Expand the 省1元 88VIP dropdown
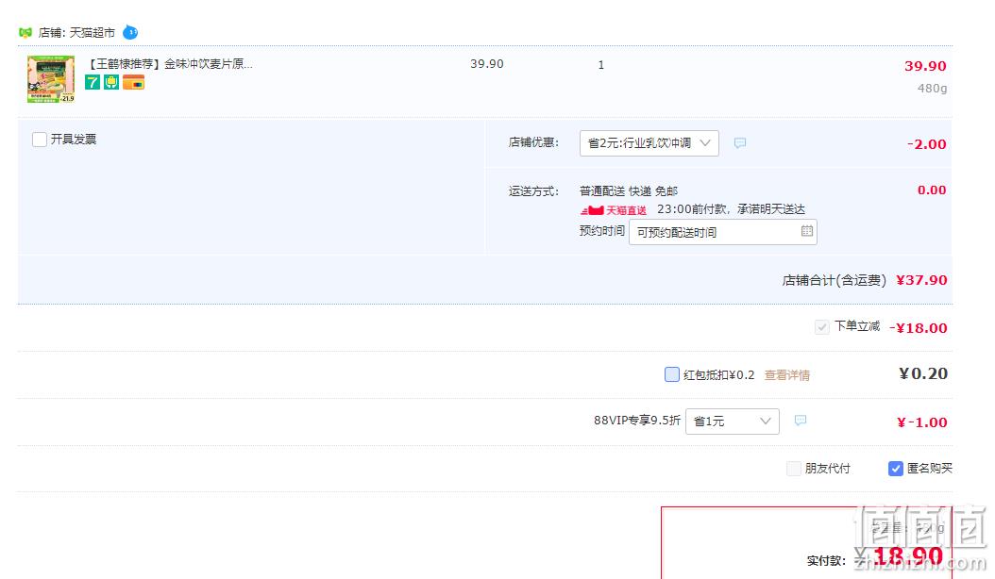Viewport: 995px width, 579px height. pos(733,422)
